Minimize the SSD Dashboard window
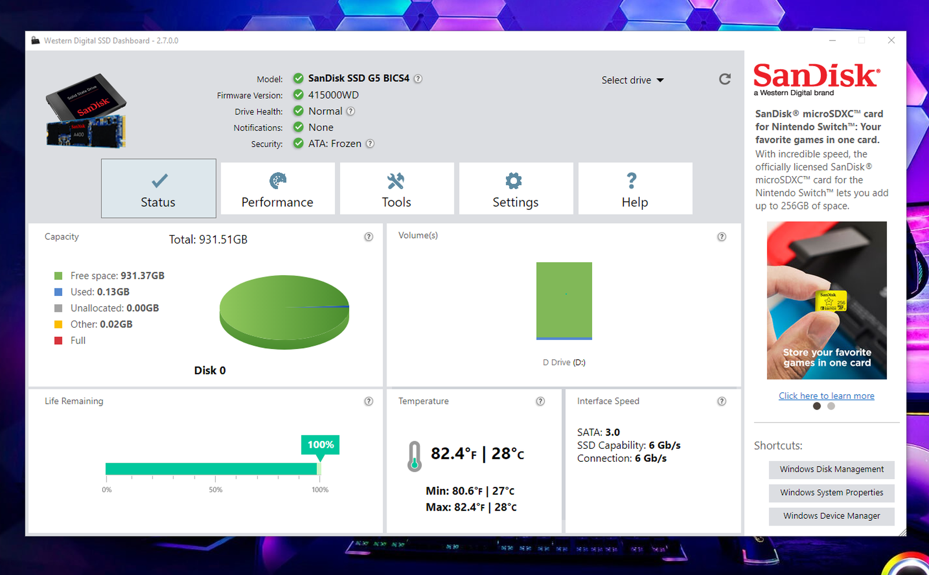 pyautogui.click(x=832, y=41)
